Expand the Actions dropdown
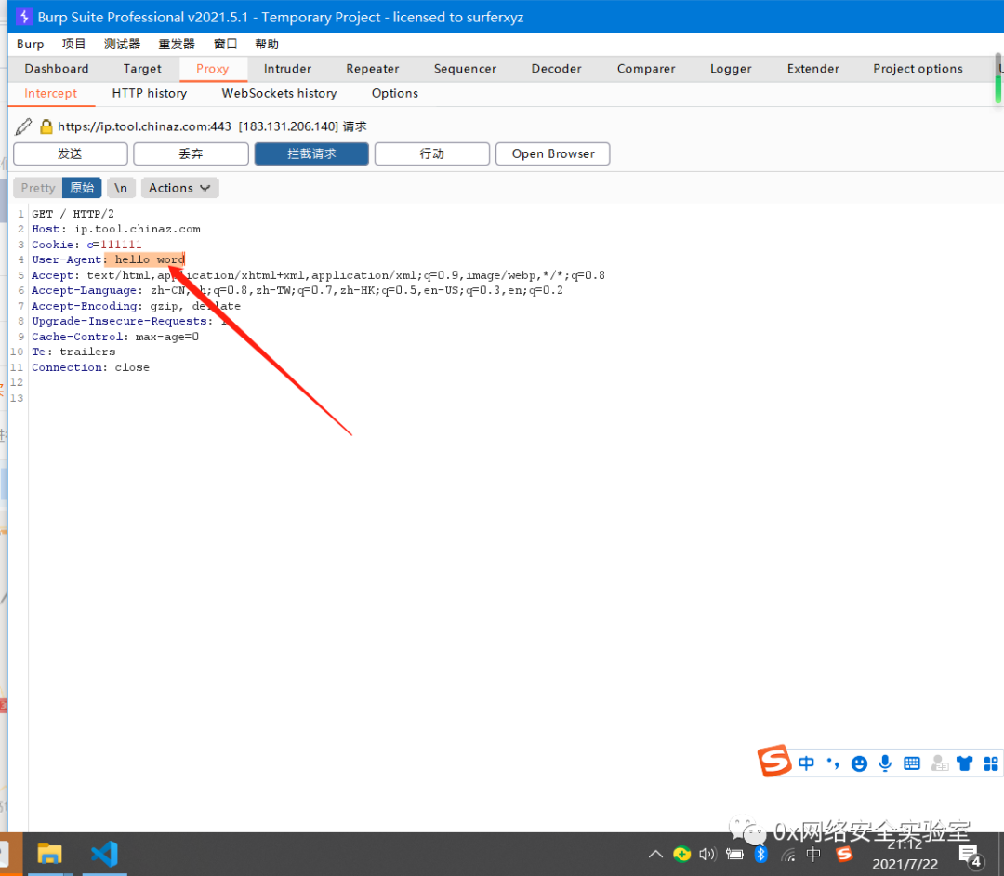1004x876 pixels. (x=180, y=188)
